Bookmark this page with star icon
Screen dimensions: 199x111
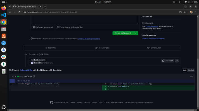coord(185,12)
